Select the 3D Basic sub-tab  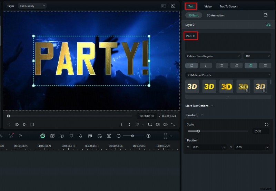[x=194, y=15]
